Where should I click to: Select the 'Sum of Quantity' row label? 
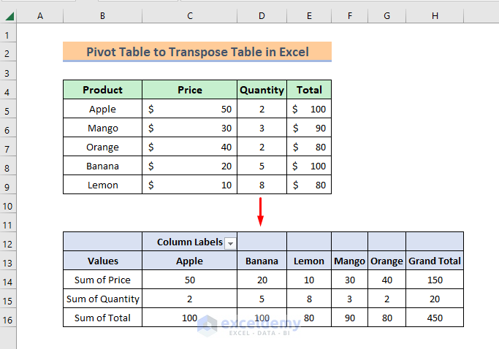(x=102, y=299)
